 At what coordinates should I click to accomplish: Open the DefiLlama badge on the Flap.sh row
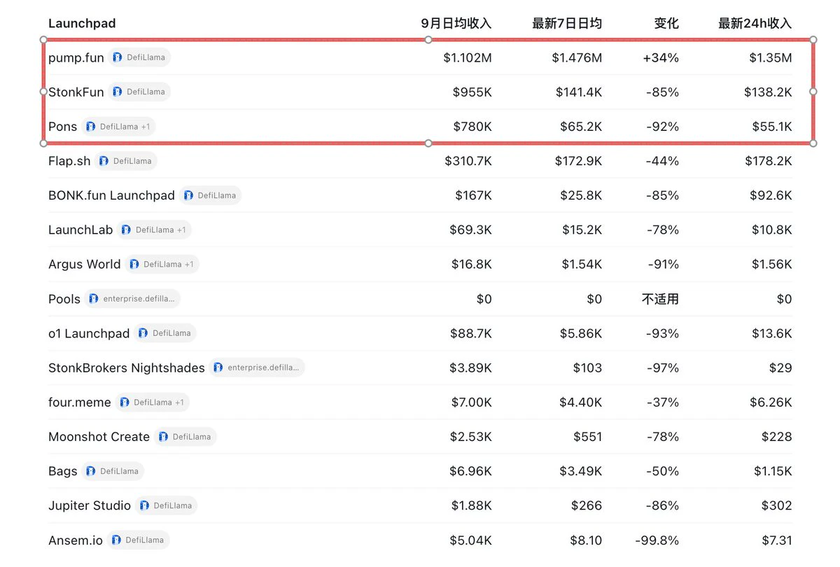coord(126,161)
